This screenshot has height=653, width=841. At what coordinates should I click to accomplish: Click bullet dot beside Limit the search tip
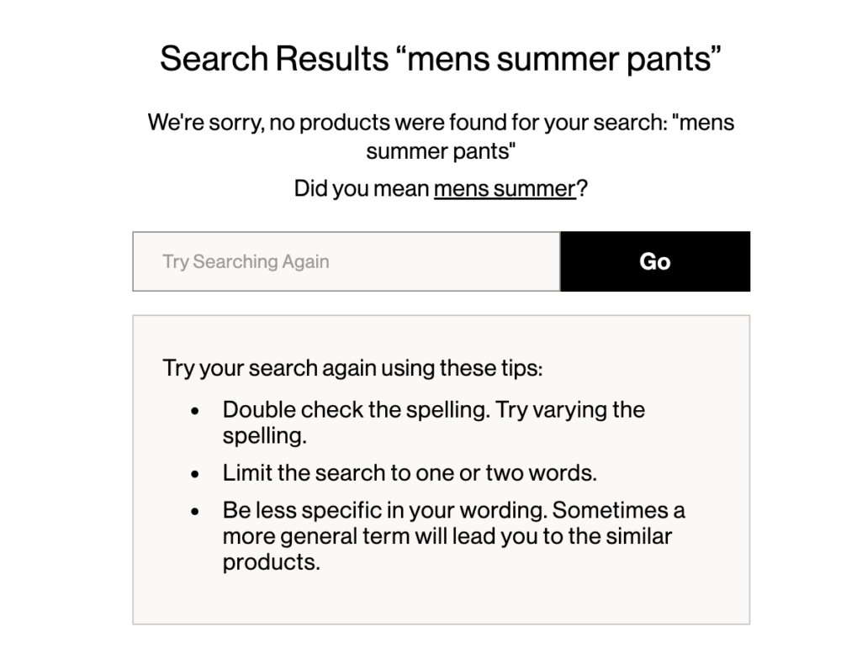[195, 475]
